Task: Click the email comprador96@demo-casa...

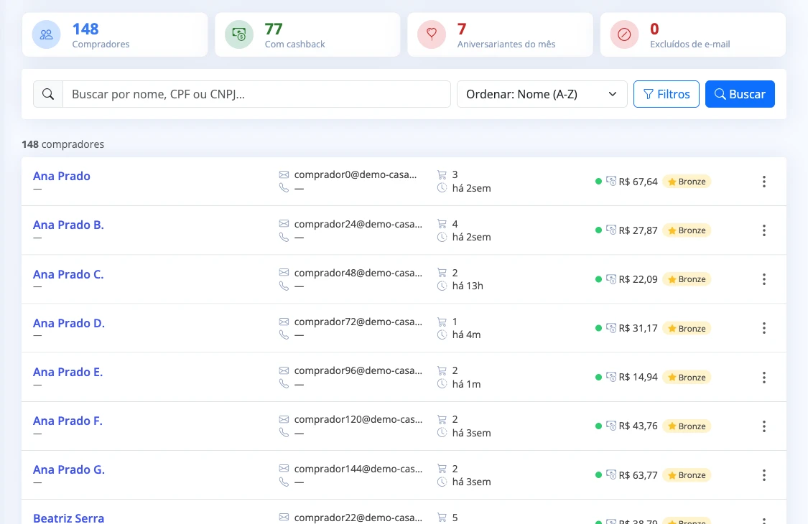Action: (x=358, y=370)
